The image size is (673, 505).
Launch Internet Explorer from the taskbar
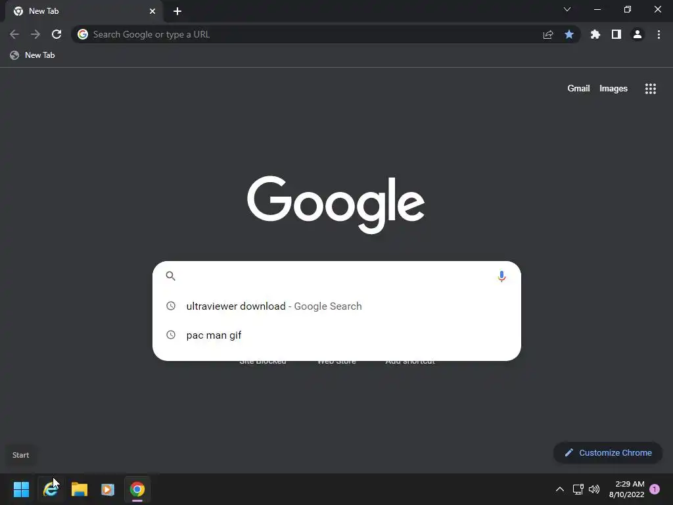(x=50, y=489)
